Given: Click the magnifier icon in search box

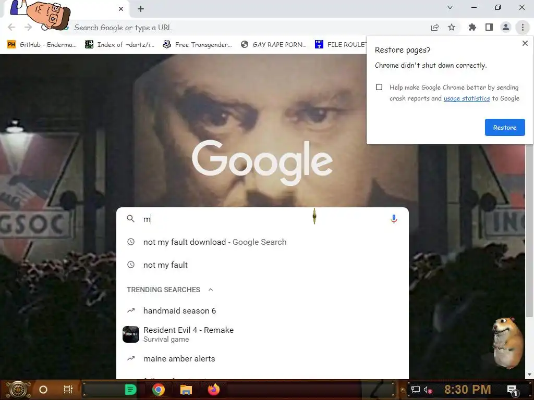Looking at the screenshot, I should click(131, 219).
